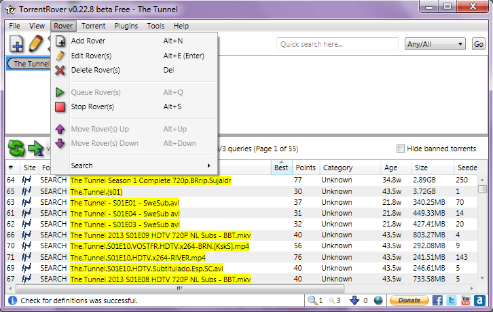This screenshot has width=493, height=312.
Task: Open the Torrent menu
Action: (x=94, y=26)
